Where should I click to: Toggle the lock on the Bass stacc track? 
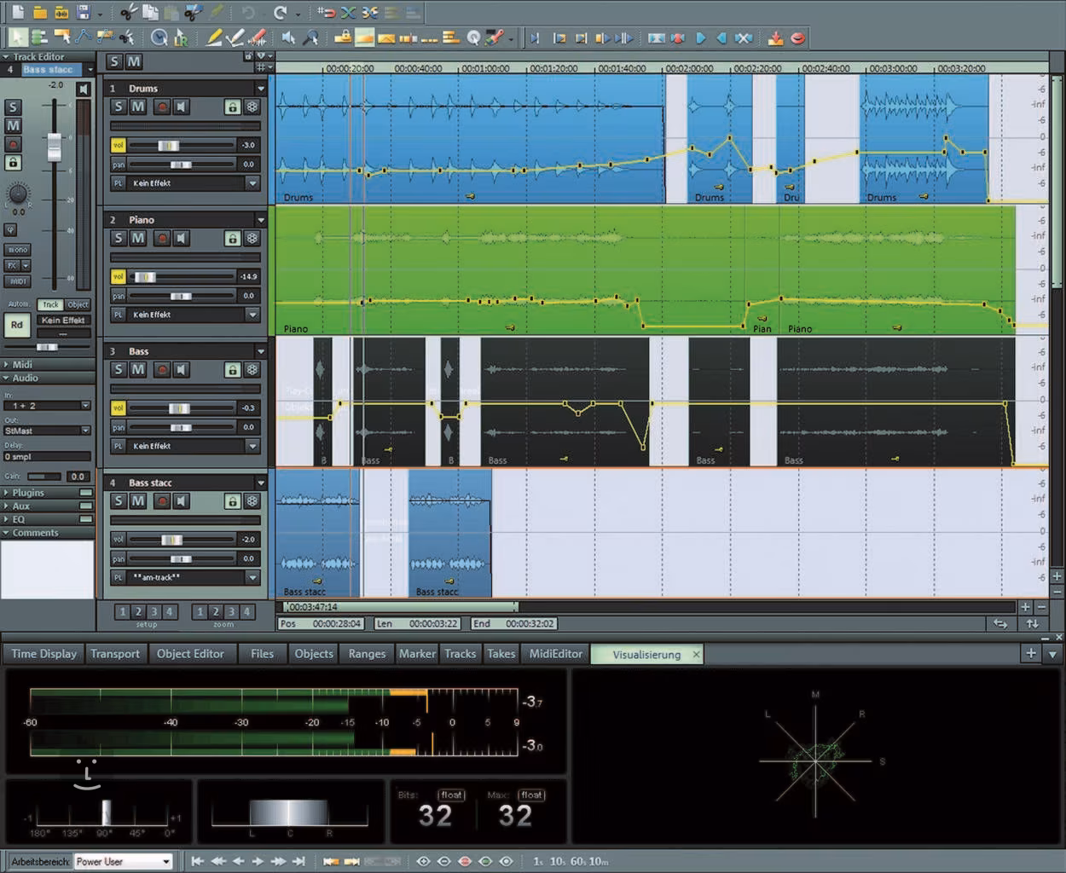coord(232,501)
